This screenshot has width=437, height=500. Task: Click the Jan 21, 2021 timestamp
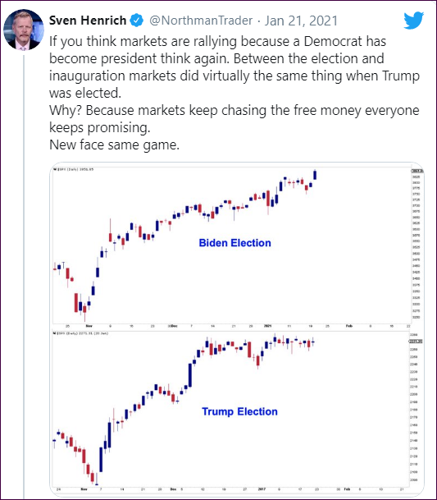pos(301,21)
